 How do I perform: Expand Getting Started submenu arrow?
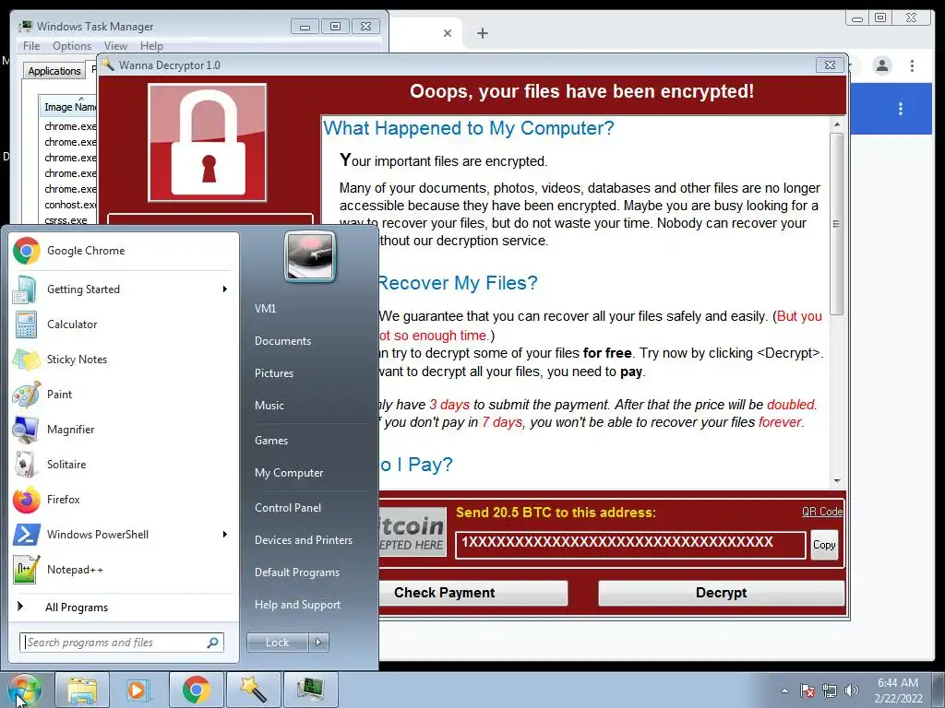coord(225,289)
